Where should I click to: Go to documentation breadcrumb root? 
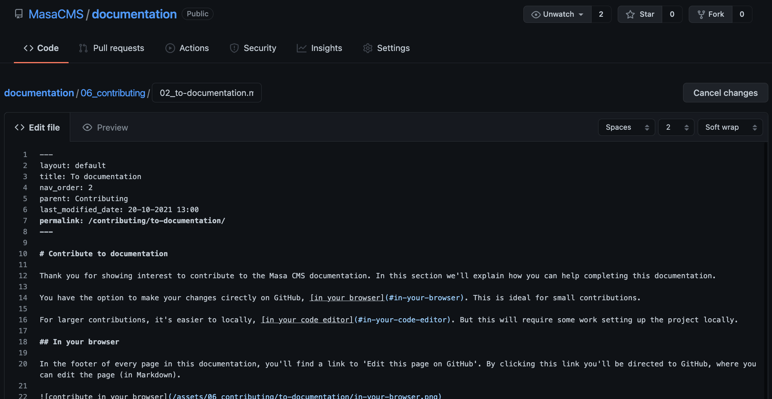pyautogui.click(x=39, y=93)
